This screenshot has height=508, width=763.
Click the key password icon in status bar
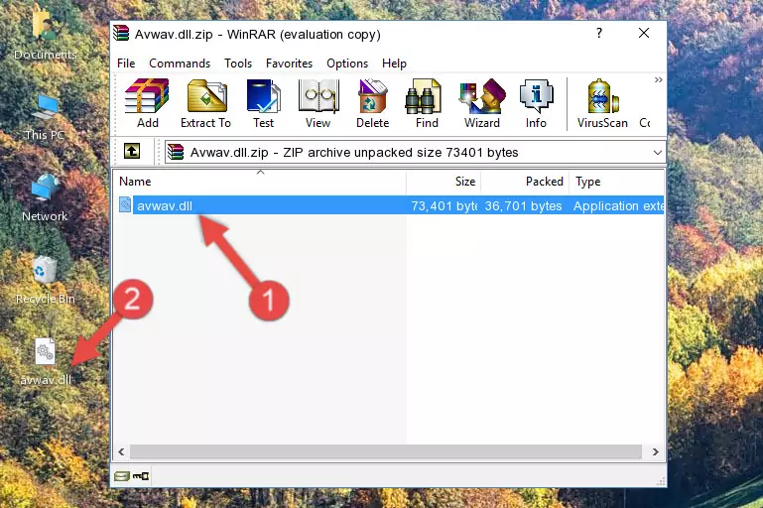pos(141,476)
